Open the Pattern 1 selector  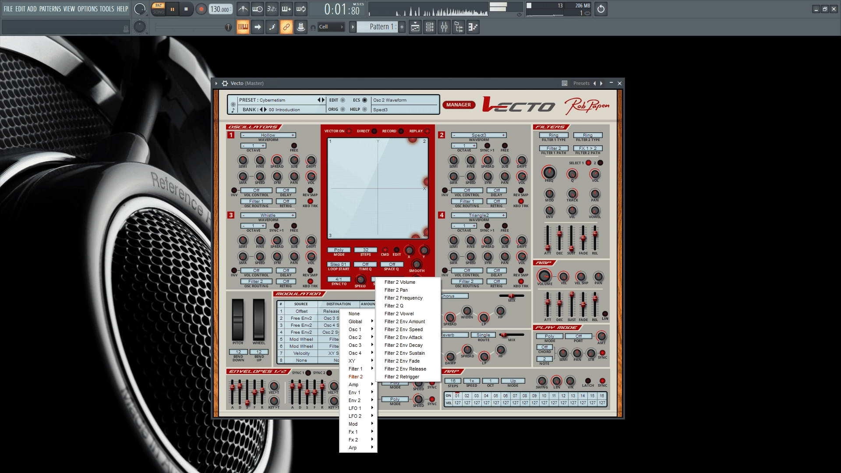(x=377, y=27)
